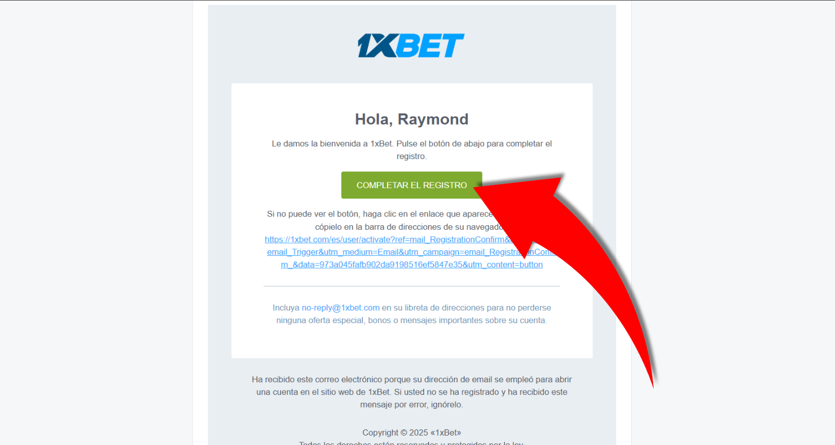The image size is (835, 445).
Task: Click the 'Ha recibido este correo electrónico' paragraph
Action: click(x=412, y=392)
